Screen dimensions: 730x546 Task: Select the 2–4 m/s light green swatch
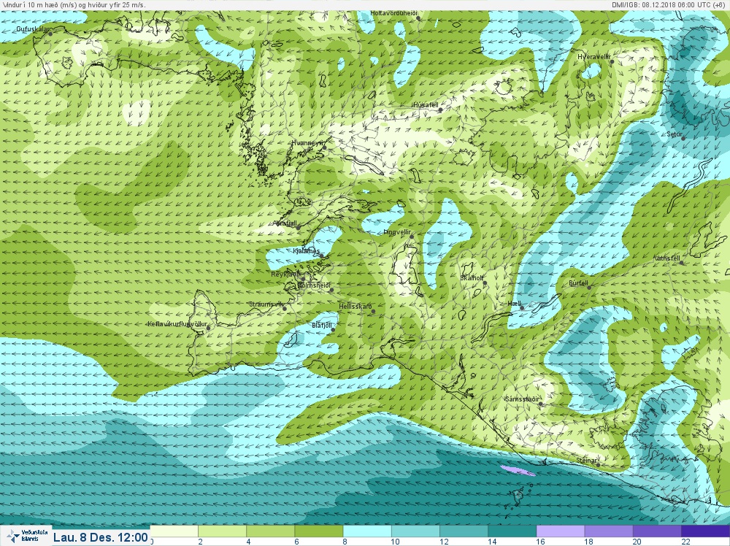coord(222,531)
